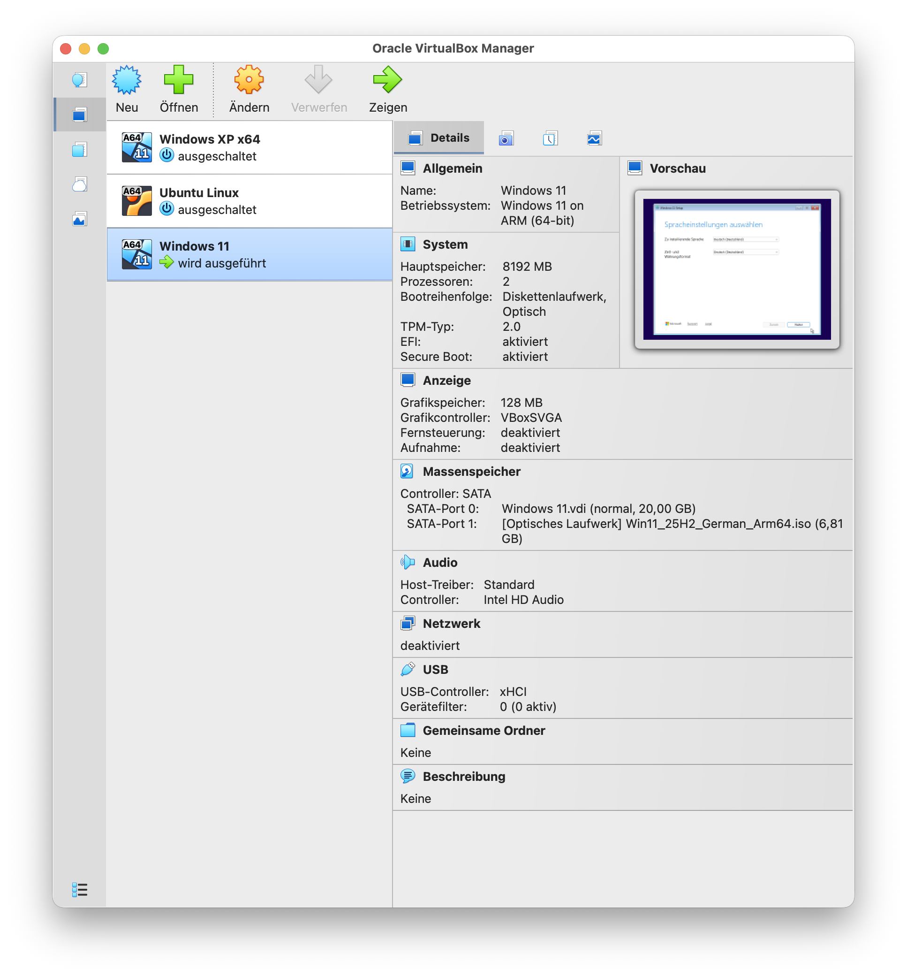Screen dimensions: 907x977
Task: Click the Anzeige display icon
Action: (x=408, y=380)
